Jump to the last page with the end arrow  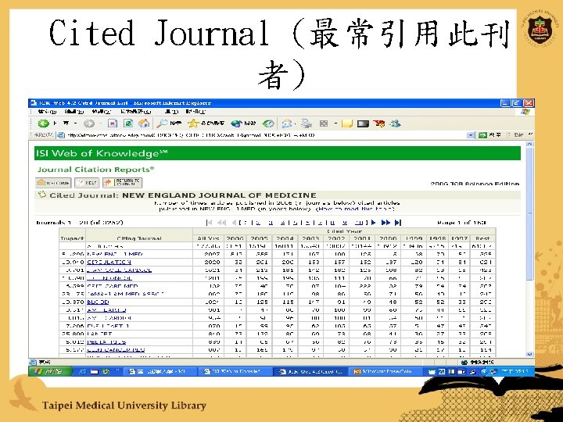[398, 223]
